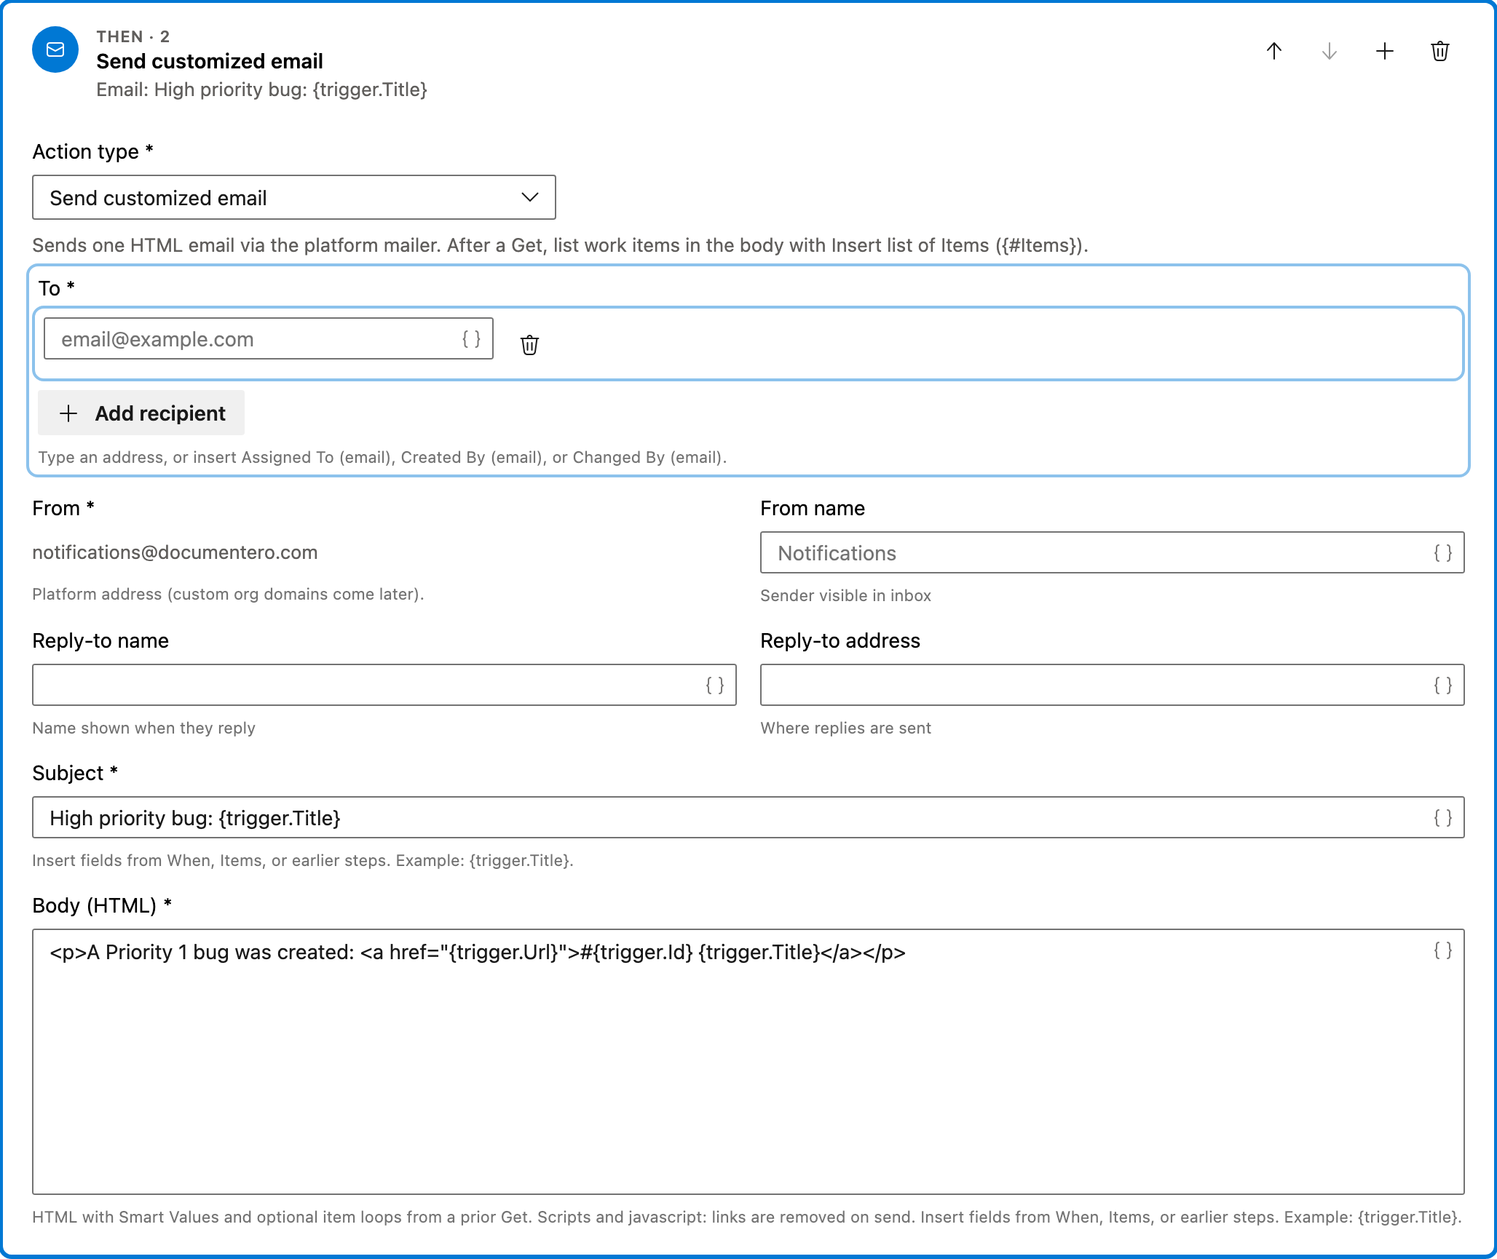Click the 'Type an address, or insert Assigned To' hint

(x=383, y=457)
